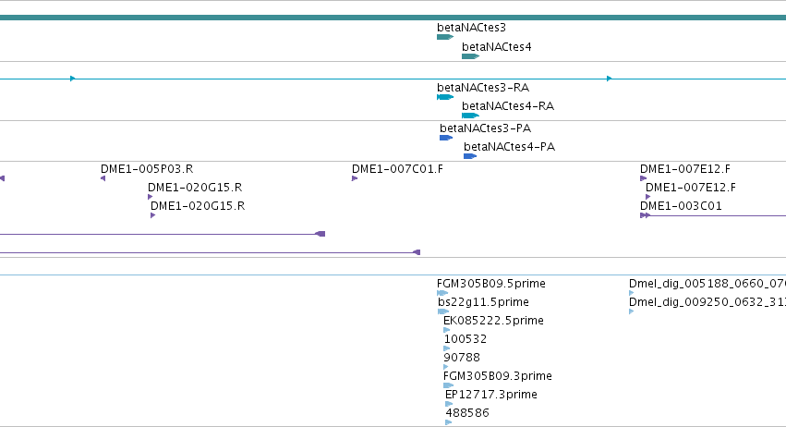786x427 pixels.
Task: Click the betaNACtes4-RA transcript arrow
Action: [470, 116]
